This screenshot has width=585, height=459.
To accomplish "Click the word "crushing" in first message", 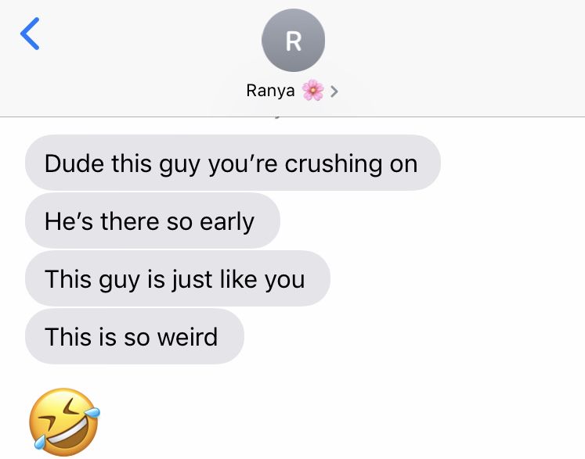I will [x=334, y=164].
